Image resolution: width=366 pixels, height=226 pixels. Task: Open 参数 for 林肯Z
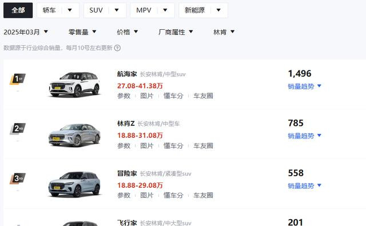click(x=124, y=146)
